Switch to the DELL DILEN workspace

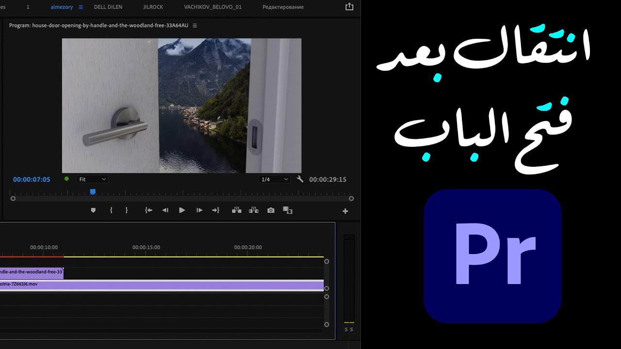pyautogui.click(x=108, y=7)
